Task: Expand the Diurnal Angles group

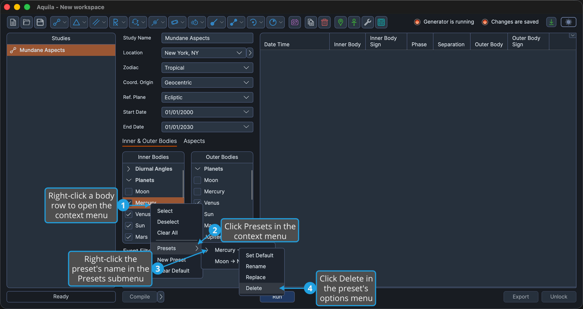Action: pos(129,169)
